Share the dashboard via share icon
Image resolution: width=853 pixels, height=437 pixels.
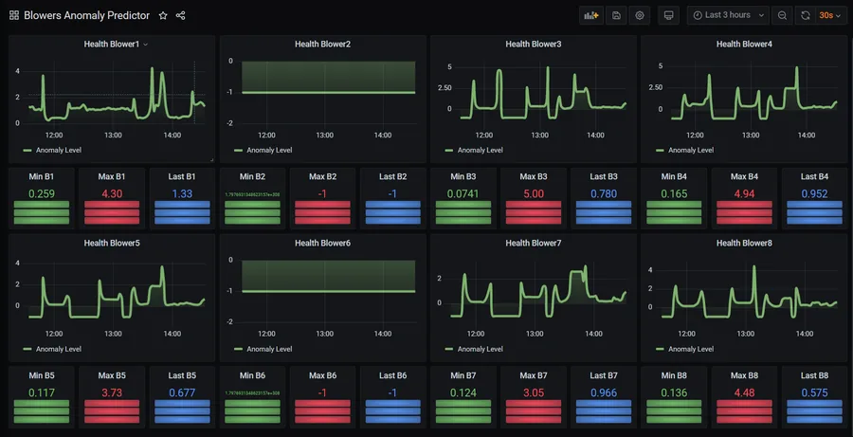coord(181,16)
